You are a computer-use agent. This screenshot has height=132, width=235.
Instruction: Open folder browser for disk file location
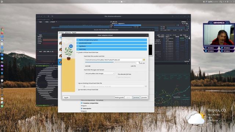(144, 60)
